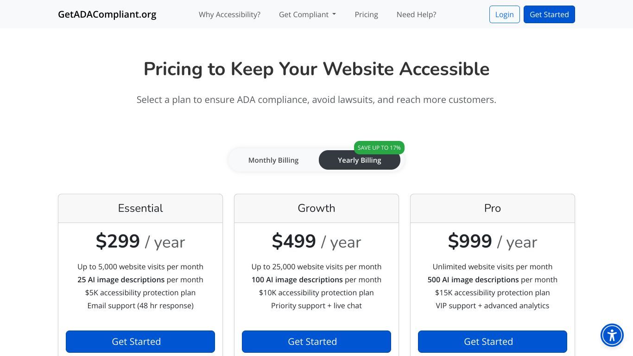This screenshot has width=633, height=356.
Task: Switch to Monthly Billing
Action: (x=273, y=160)
